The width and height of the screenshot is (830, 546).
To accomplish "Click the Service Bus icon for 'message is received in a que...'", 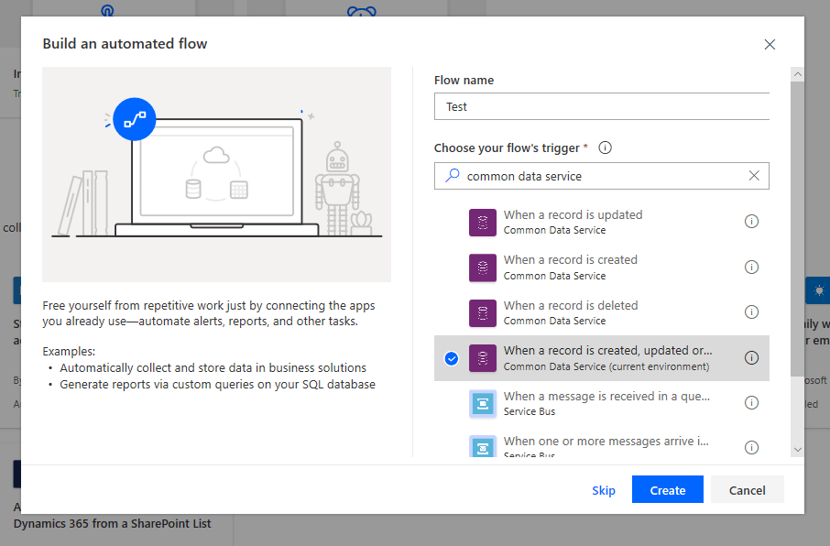I will 482,403.
